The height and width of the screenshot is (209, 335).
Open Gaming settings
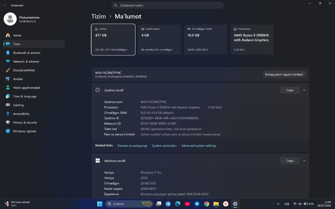34,105
